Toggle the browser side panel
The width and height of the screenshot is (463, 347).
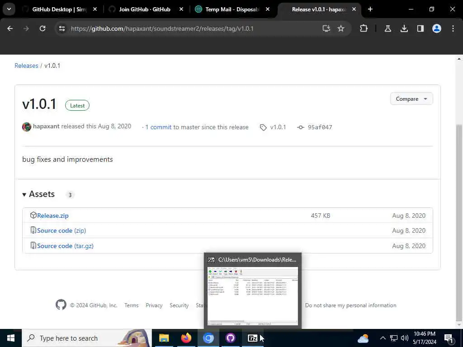point(420,28)
